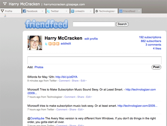Open technologizer.com link in the 'Sound Sexy' entry
The width and height of the screenshot is (167, 126).
[140, 90]
